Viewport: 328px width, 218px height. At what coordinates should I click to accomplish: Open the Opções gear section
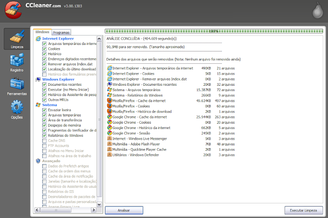pyautogui.click(x=17, y=109)
